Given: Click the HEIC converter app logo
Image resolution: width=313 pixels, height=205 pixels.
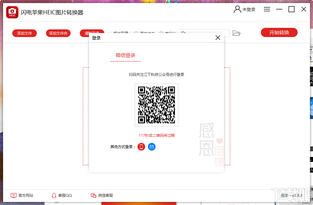Looking at the screenshot, I should pos(12,12).
